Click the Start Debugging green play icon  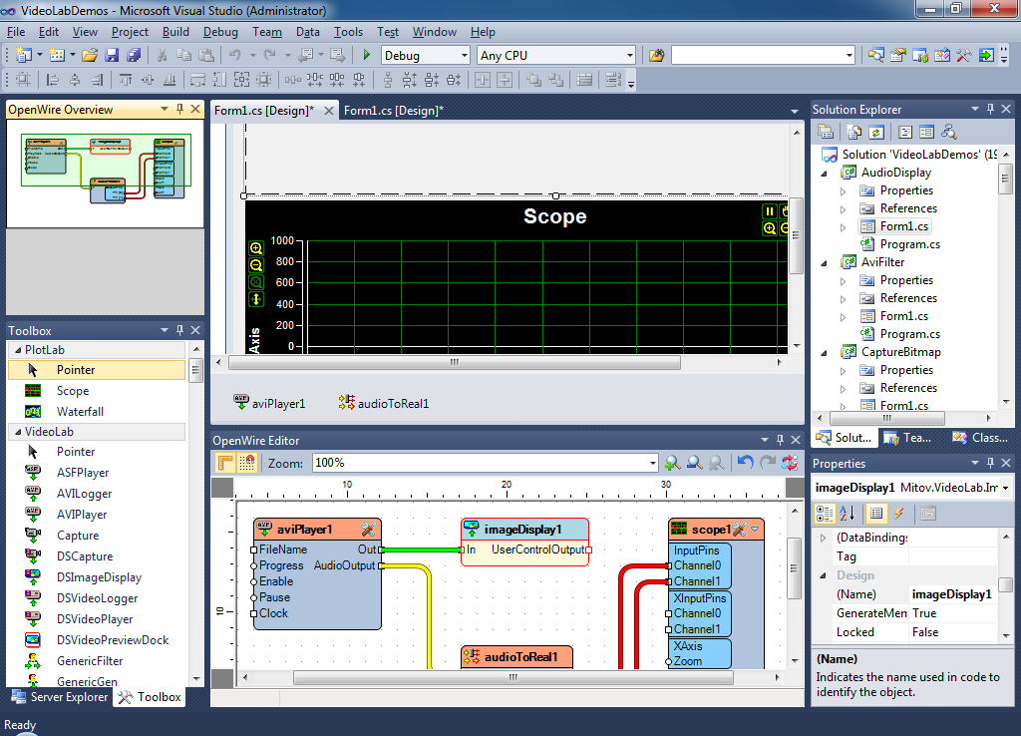367,56
